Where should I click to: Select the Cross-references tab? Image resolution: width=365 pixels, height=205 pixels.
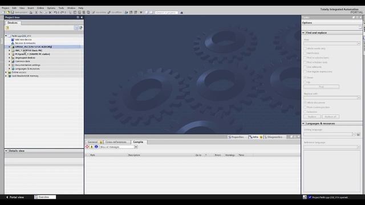[116, 142]
